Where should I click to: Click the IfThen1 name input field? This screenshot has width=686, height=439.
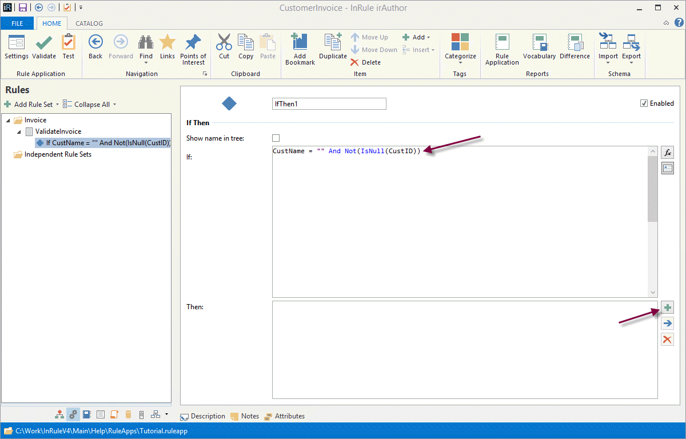point(329,104)
